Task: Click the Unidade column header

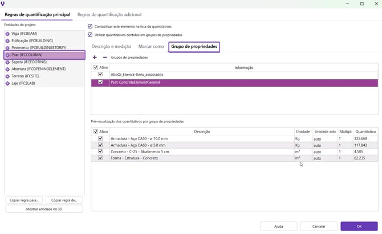Action: point(303,132)
